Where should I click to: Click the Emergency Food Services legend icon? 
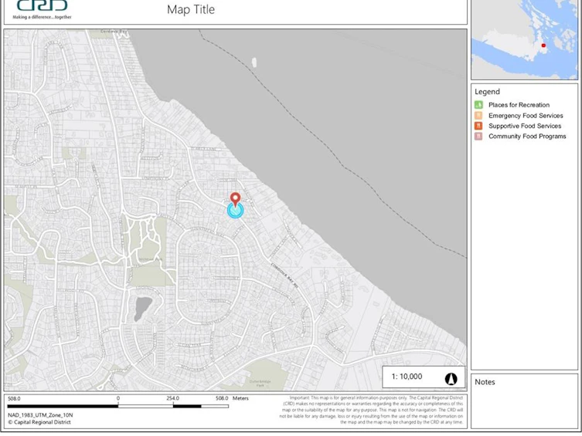(478, 115)
